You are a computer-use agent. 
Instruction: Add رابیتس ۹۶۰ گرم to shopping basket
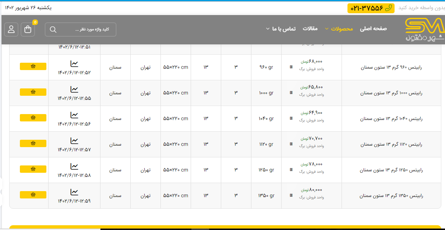pos(33,66)
